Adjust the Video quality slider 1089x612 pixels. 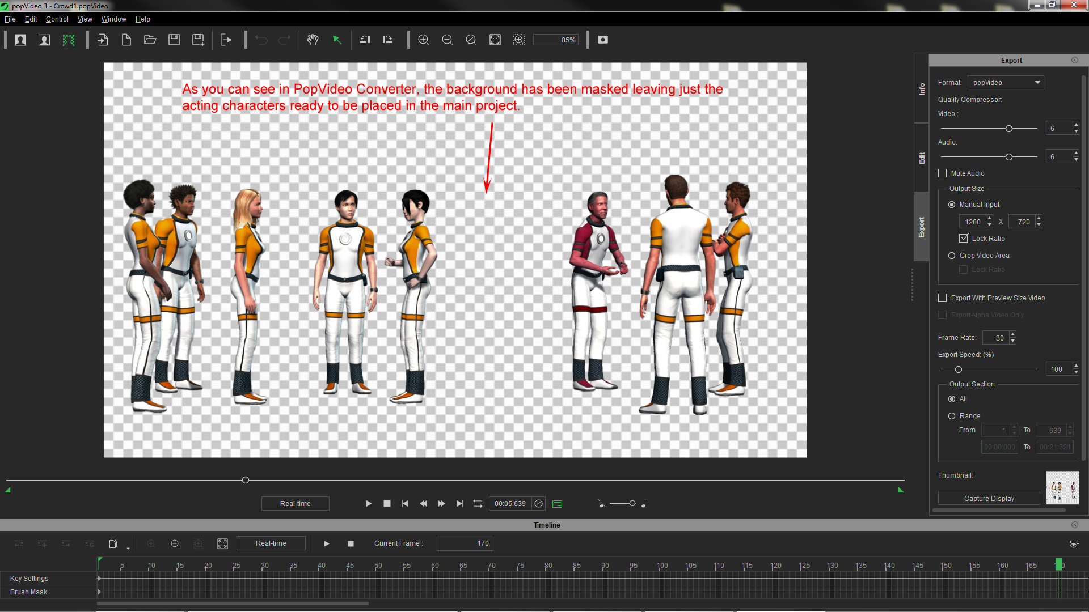(x=1009, y=129)
